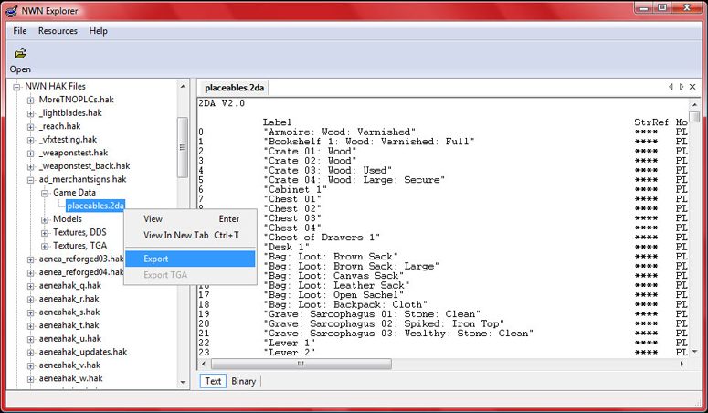This screenshot has height=413, width=708.
Task: Select aeneahak_u.hak in the tree
Action: coord(70,338)
